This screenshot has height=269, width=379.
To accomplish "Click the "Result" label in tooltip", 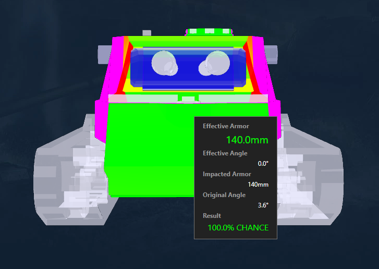I will [212, 216].
